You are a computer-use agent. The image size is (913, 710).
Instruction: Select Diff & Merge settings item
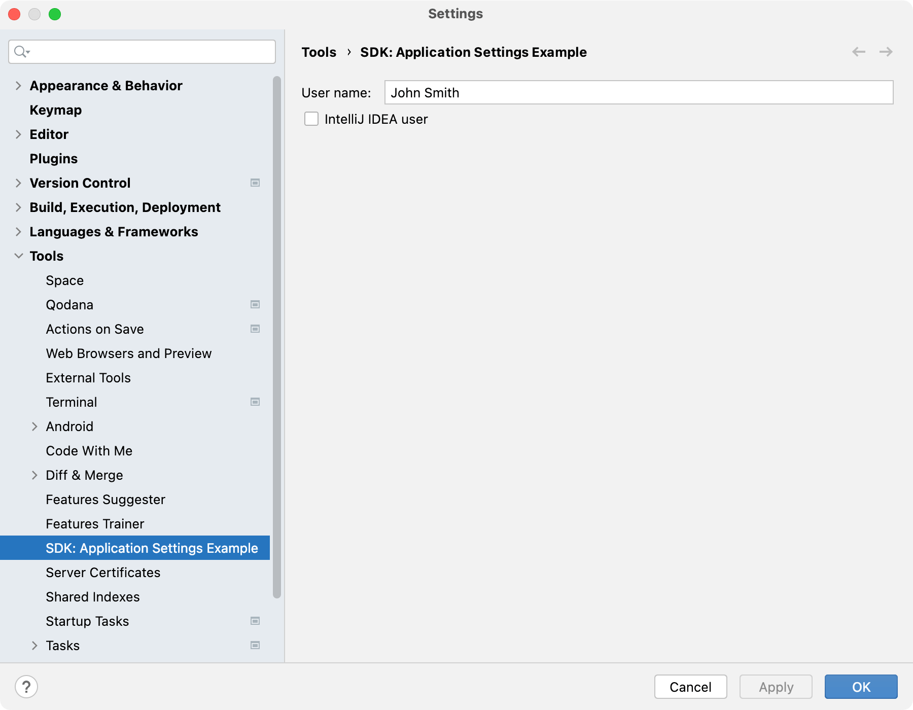[x=84, y=475]
